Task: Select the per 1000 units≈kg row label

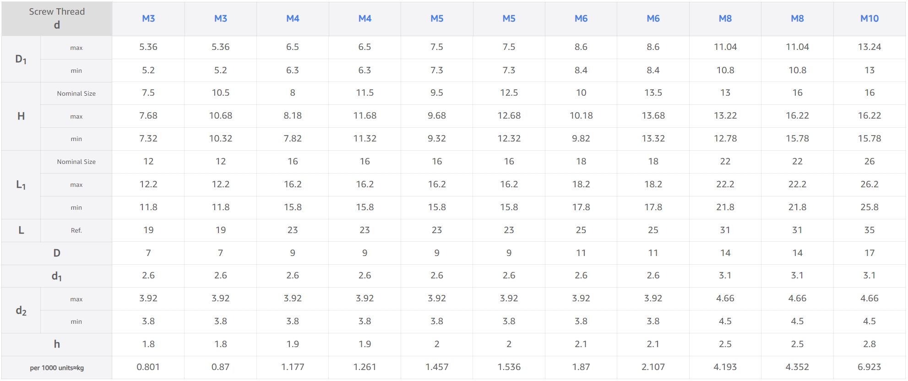Action: [x=57, y=368]
